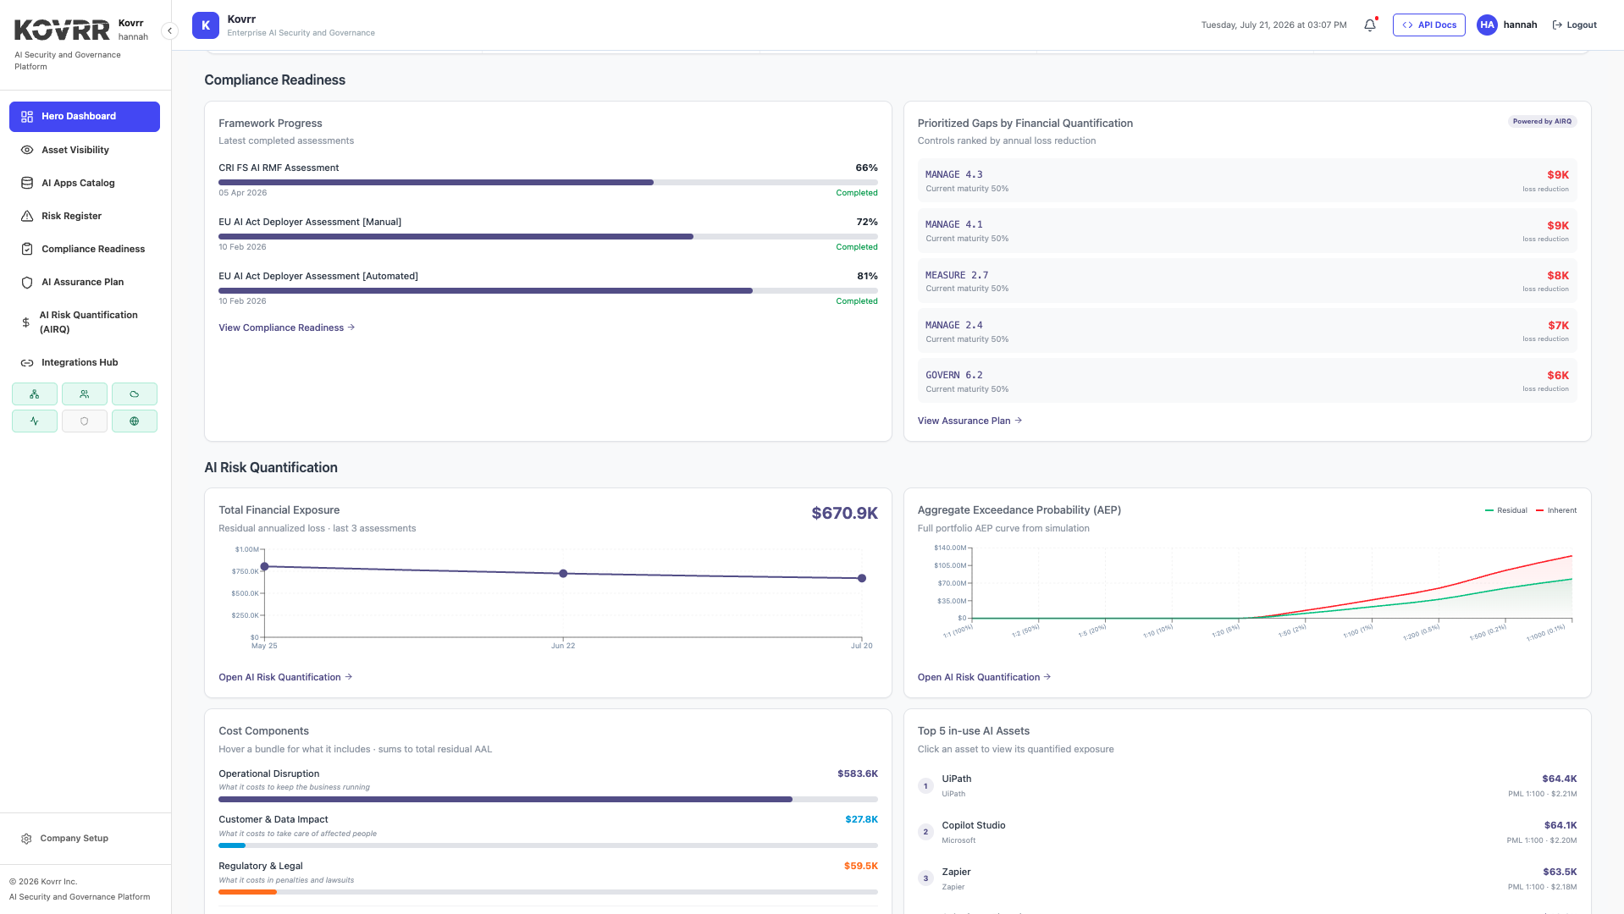Click the Powered by AIRQ badge
The height and width of the screenshot is (914, 1624).
click(x=1542, y=122)
